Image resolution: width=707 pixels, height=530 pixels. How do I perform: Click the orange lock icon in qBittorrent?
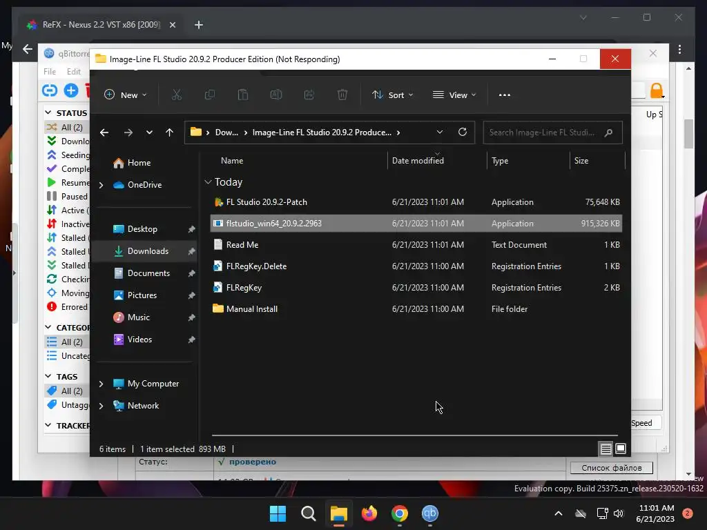657,90
